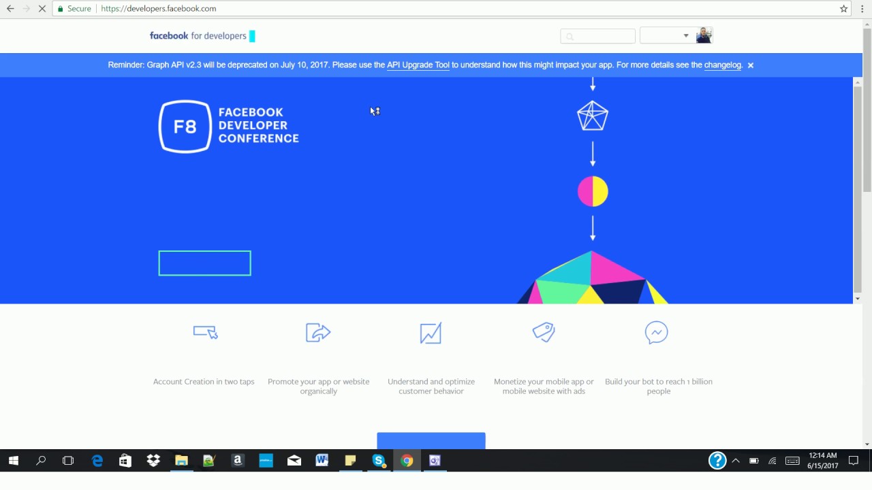The width and height of the screenshot is (872, 490).
Task: Open File Explorer from taskbar
Action: click(x=181, y=461)
